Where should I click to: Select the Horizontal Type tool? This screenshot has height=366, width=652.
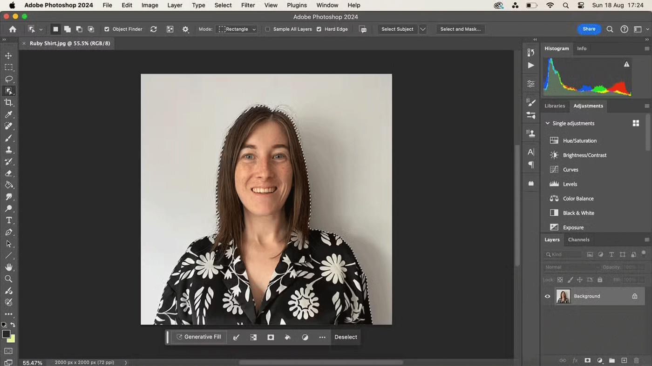coord(8,220)
